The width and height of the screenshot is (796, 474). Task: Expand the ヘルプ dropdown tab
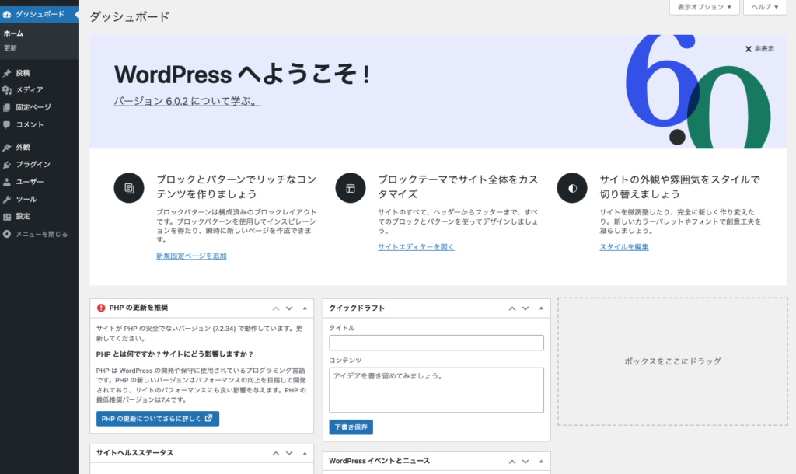[x=765, y=7]
